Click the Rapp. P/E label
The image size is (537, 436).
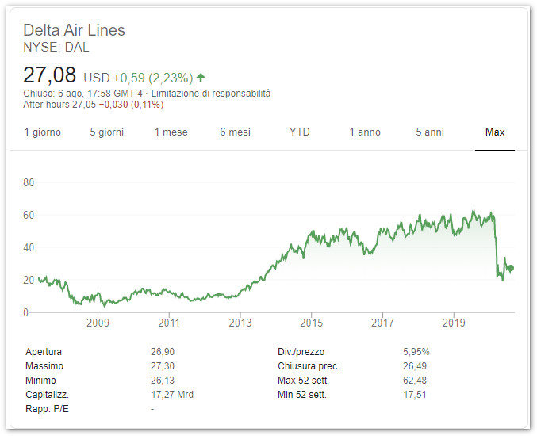(x=47, y=409)
